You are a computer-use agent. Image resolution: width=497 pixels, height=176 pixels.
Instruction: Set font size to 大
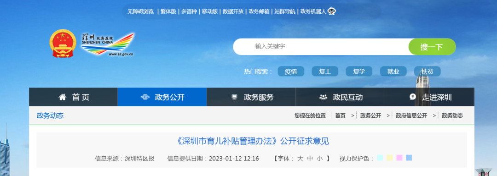tap(300, 159)
